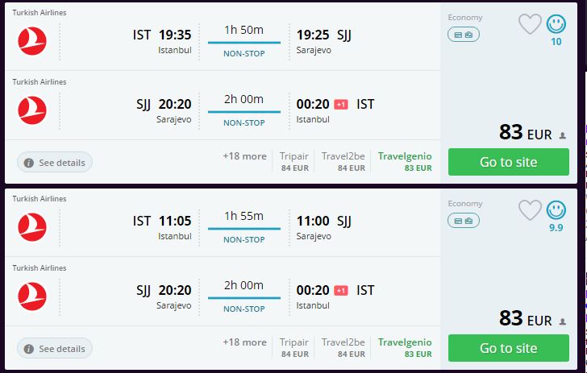Show +18 more providers in first result
Screen dimensions: 587x373
[244, 156]
